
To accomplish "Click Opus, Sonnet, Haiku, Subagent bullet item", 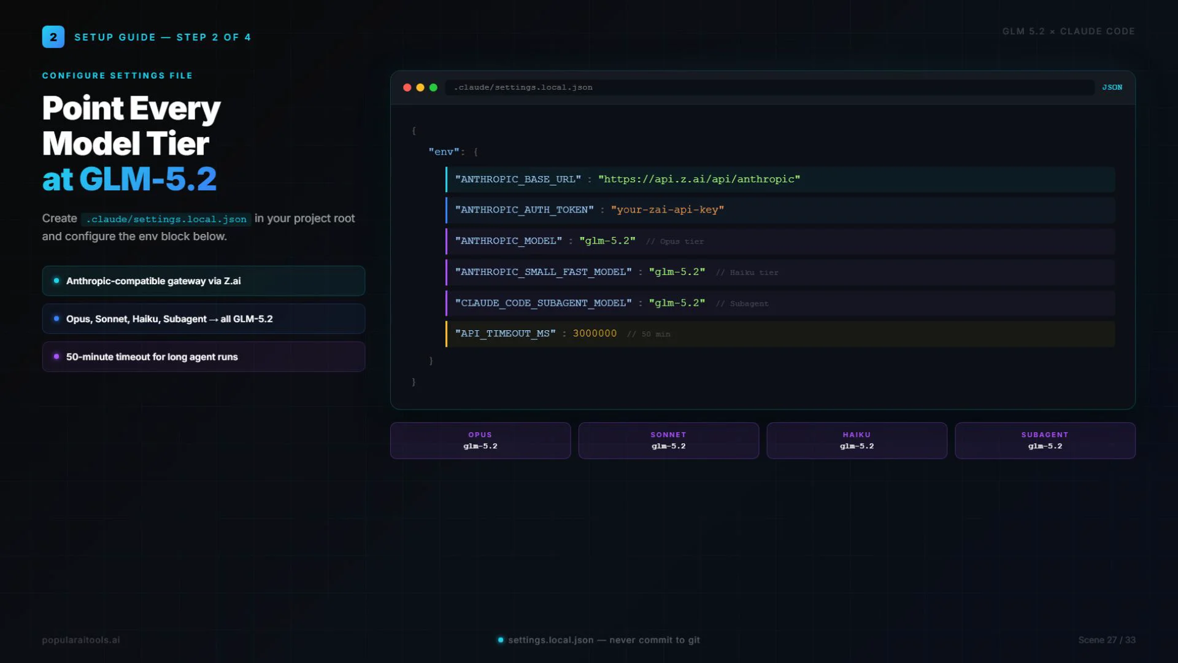I will point(204,319).
